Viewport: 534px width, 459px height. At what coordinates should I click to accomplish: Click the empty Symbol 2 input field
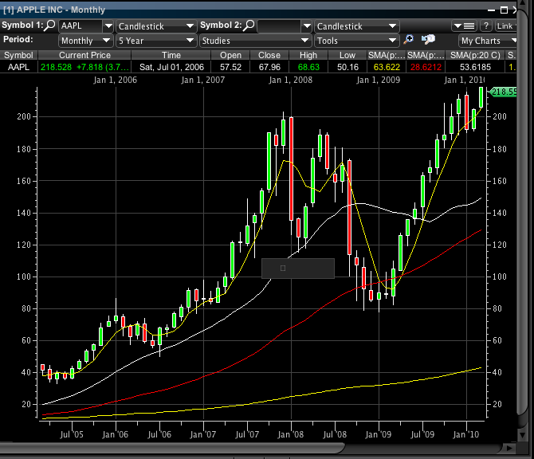coord(279,26)
